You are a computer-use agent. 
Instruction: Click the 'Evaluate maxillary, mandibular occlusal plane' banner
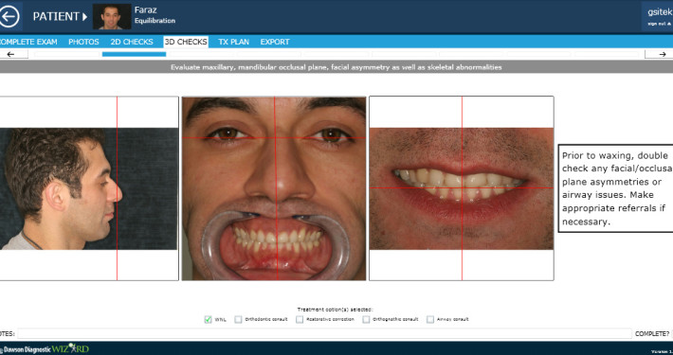(x=336, y=67)
